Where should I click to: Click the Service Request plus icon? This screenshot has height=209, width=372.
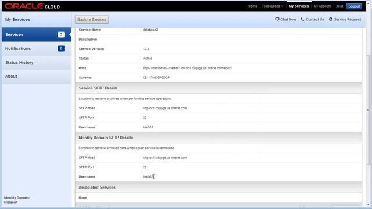(331, 19)
